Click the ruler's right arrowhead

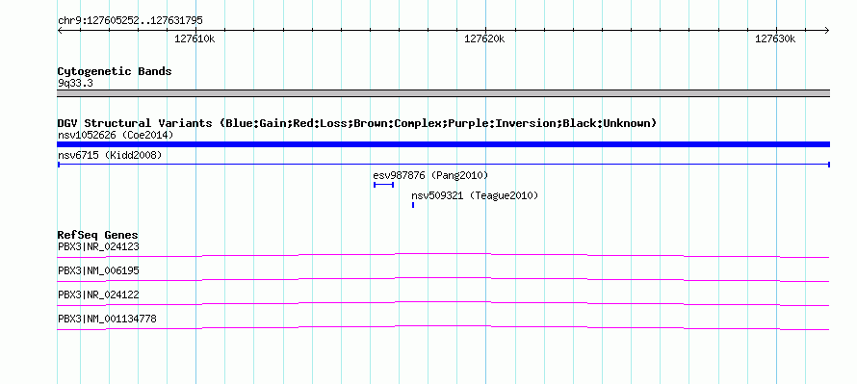[x=827, y=31]
